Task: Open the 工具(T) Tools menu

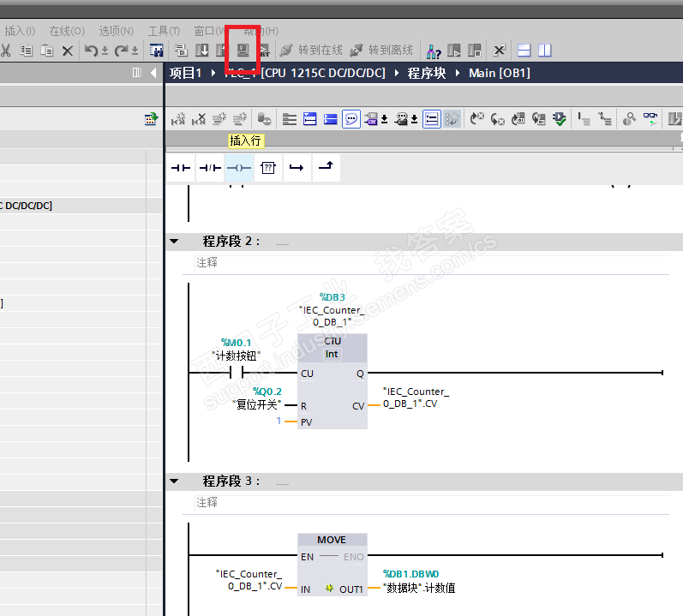Action: 164,31
